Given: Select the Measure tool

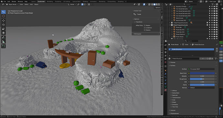Looking at the screenshot, I should tap(4, 42).
